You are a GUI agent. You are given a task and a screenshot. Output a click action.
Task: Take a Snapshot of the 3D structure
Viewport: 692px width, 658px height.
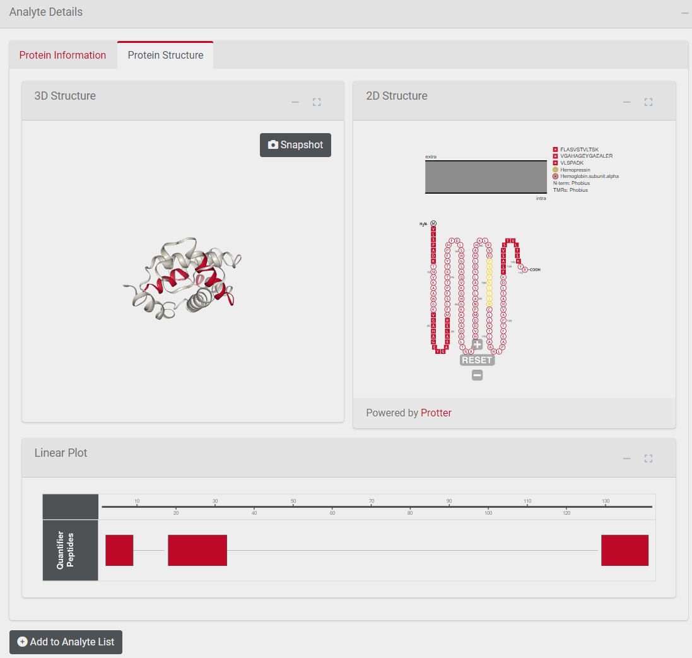[295, 145]
